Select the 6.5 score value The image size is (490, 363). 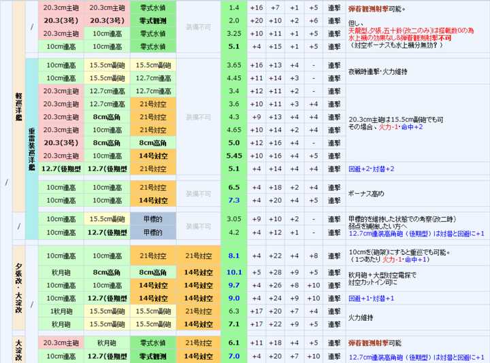[x=233, y=187]
